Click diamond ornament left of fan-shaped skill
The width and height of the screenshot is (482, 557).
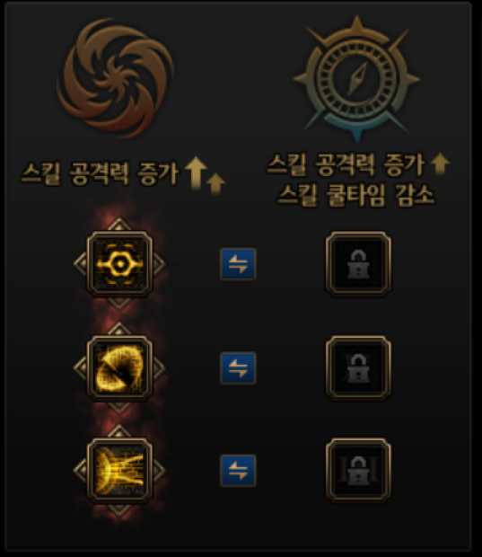[x=80, y=368]
